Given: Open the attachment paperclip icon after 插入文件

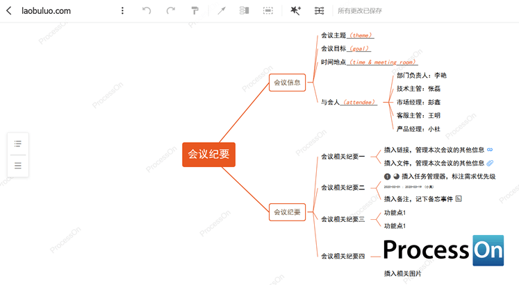Looking at the screenshot, I should pos(491,163).
